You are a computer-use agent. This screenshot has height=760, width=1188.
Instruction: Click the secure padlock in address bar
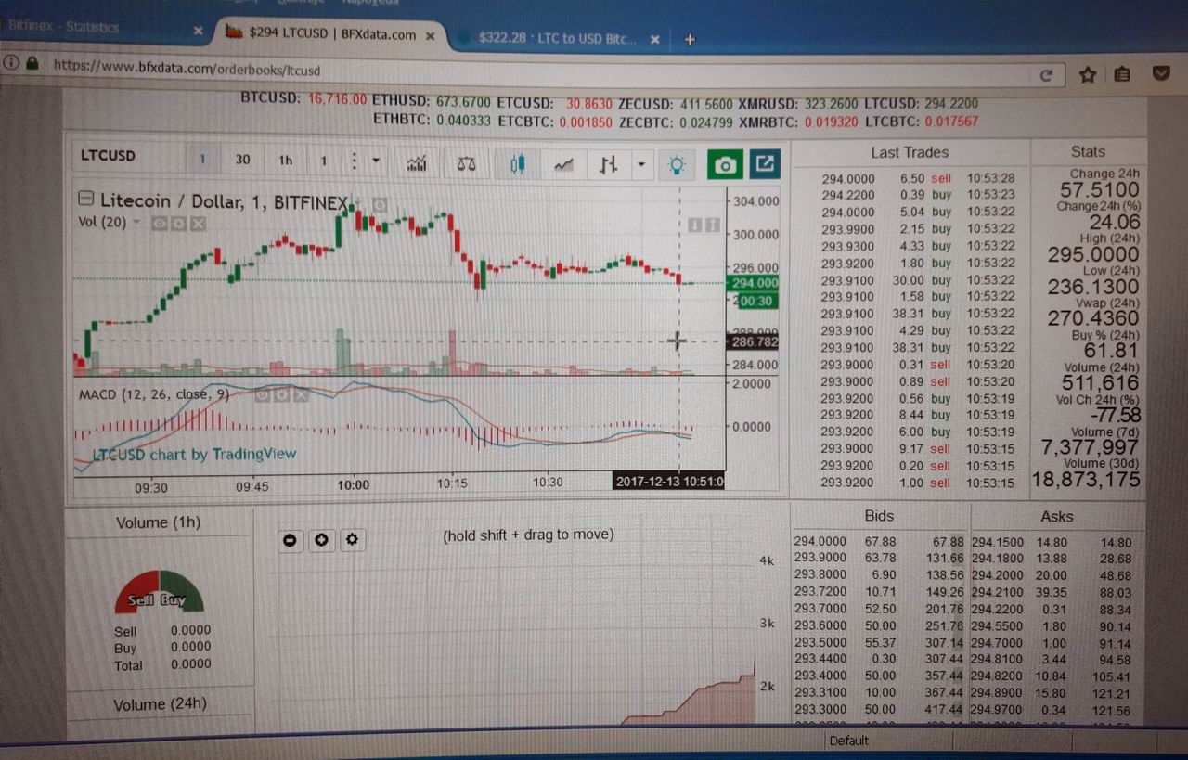click(x=32, y=64)
